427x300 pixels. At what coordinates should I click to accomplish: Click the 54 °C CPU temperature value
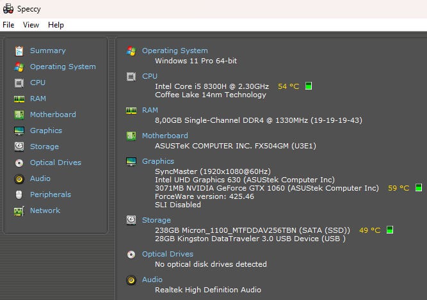[288, 86]
